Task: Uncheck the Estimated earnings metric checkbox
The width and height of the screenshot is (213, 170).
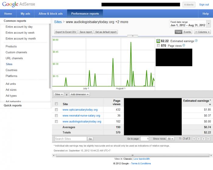Action: tap(158, 41)
